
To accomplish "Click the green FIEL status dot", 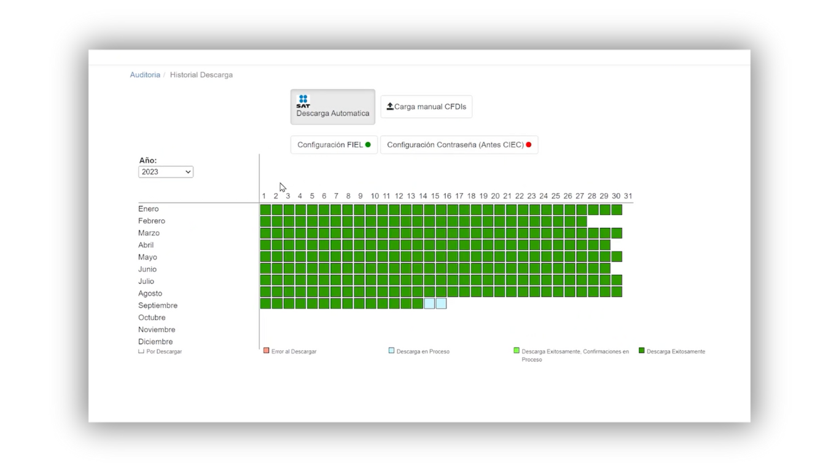I will click(x=368, y=145).
